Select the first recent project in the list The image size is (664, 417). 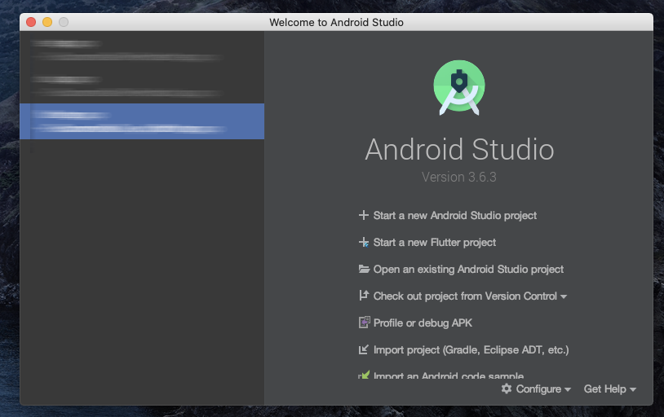(x=142, y=50)
